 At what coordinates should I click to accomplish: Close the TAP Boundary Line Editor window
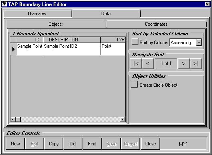[x=207, y=4]
